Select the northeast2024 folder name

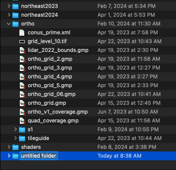(x=40, y=15)
